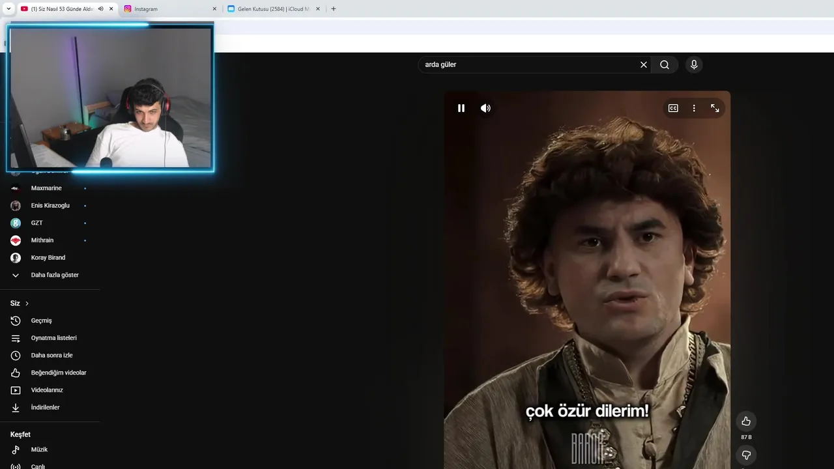
Task: Click the like count '87 B'
Action: [x=746, y=438]
